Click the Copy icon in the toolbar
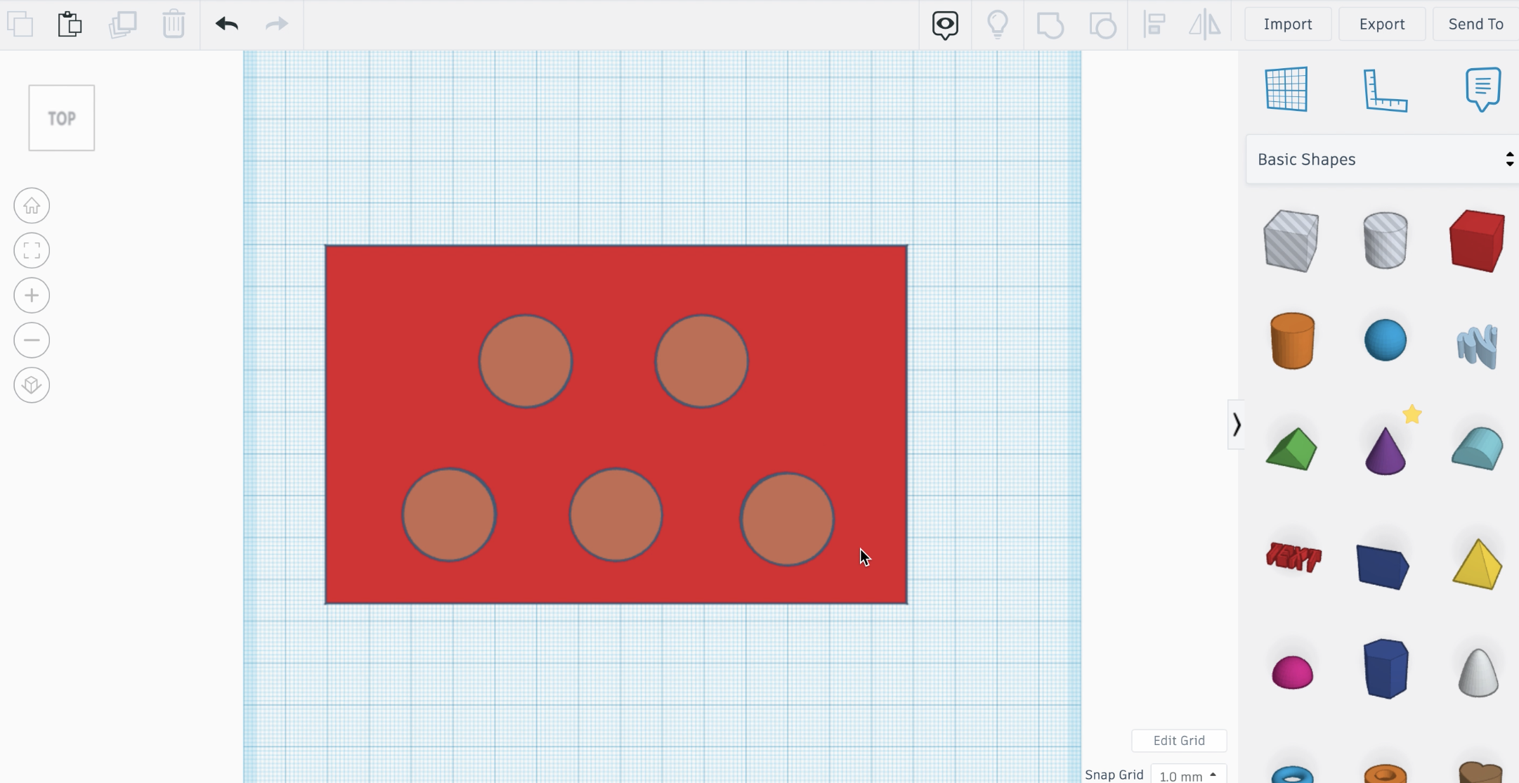This screenshot has height=783, width=1519. coord(20,24)
